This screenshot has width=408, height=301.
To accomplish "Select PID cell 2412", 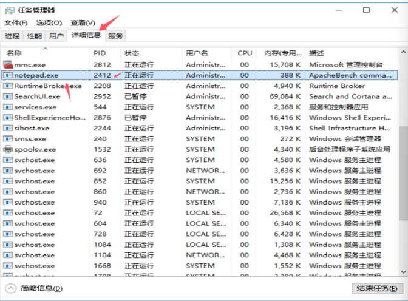I will point(102,75).
